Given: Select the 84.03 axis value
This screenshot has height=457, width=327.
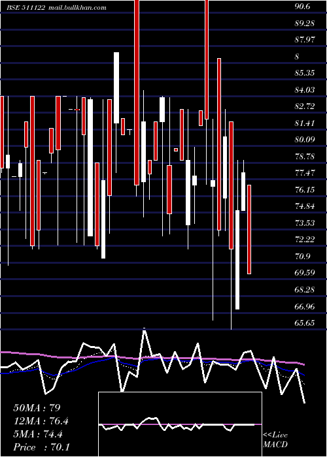Looking at the screenshot, I should (x=305, y=90).
